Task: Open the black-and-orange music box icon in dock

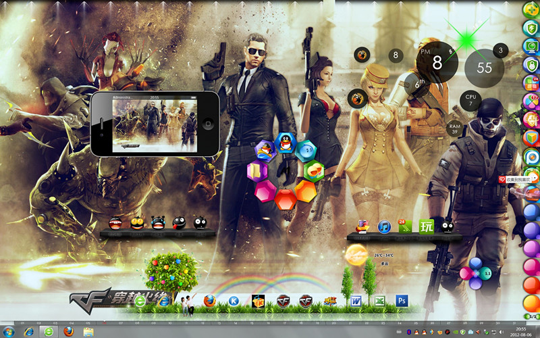Action: (258, 301)
